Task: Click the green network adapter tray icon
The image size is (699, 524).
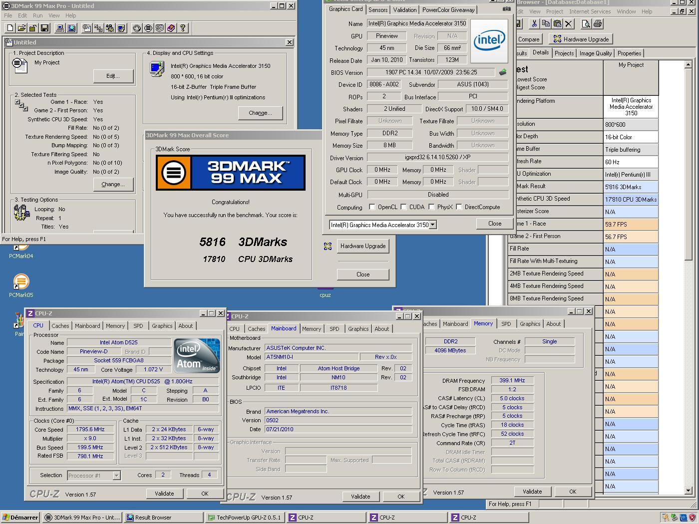Action: pyautogui.click(x=674, y=518)
